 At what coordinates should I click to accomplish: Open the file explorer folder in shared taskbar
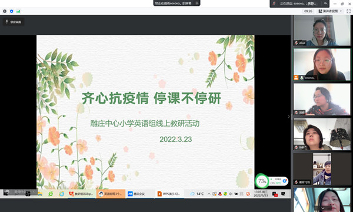[x=40, y=194]
